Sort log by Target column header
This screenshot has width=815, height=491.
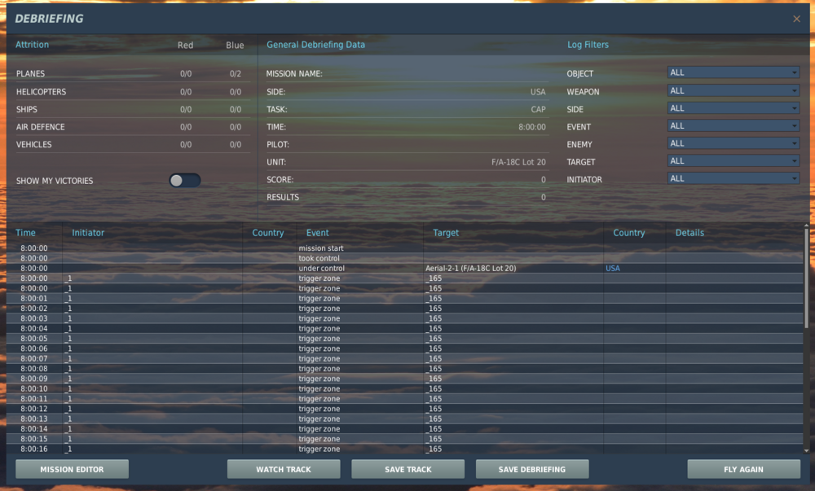446,233
